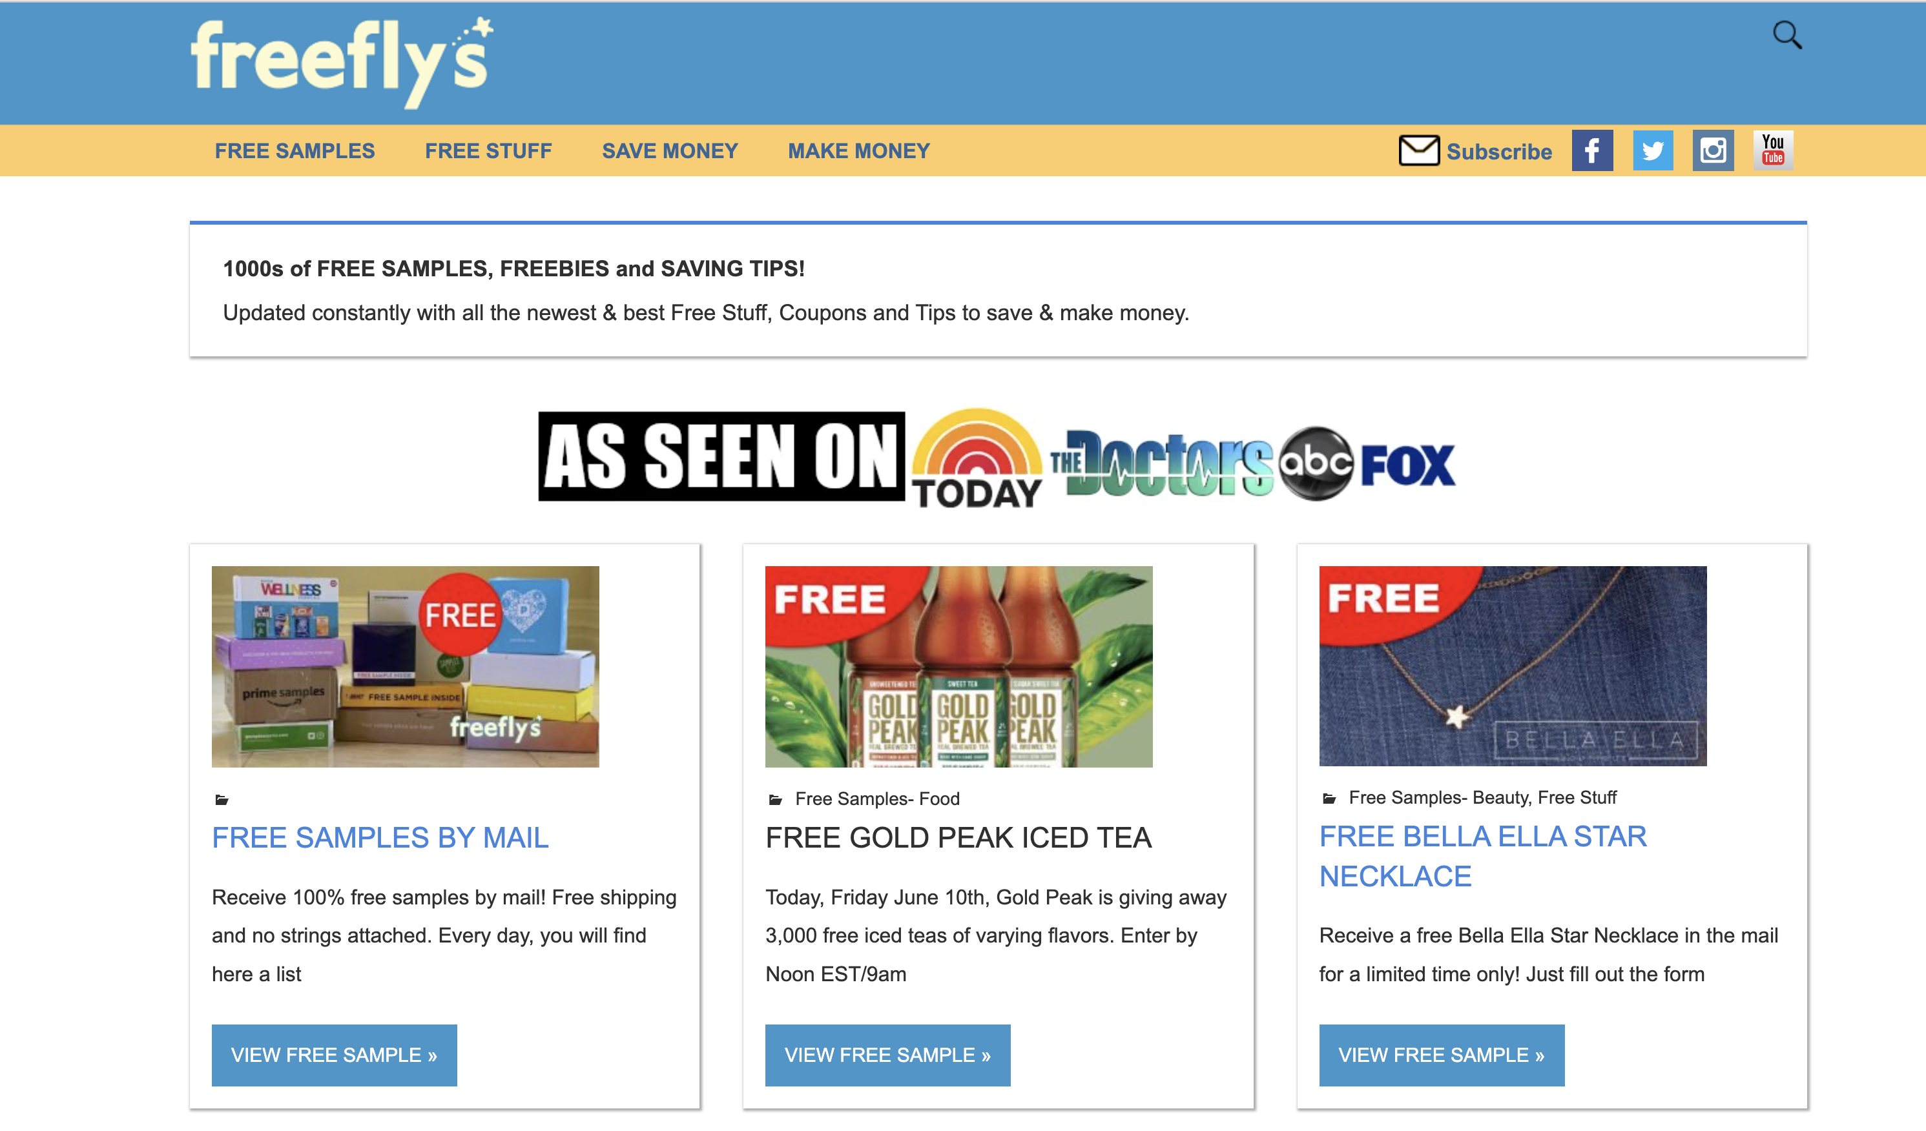Open the Bella Ella necklace thumbnail image
The height and width of the screenshot is (1131, 1926).
click(1513, 666)
